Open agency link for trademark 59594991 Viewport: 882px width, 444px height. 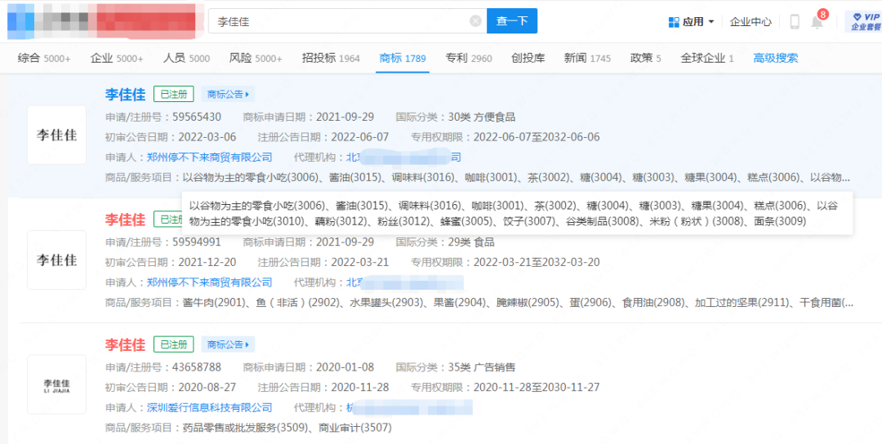[404, 282]
